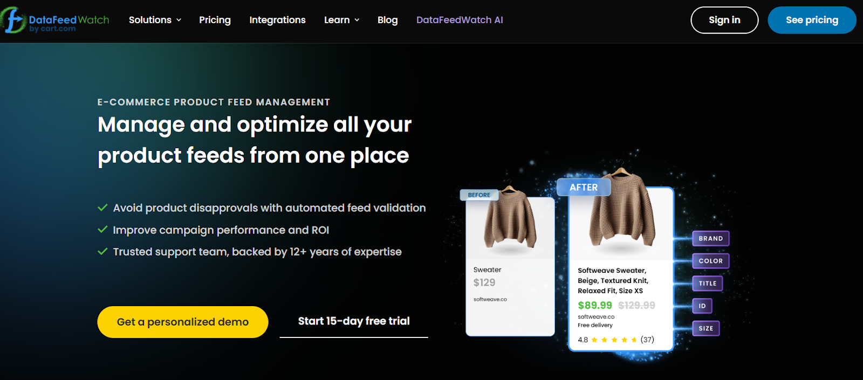Select the COLOR attribute tag
This screenshot has width=863, height=380.
710,261
